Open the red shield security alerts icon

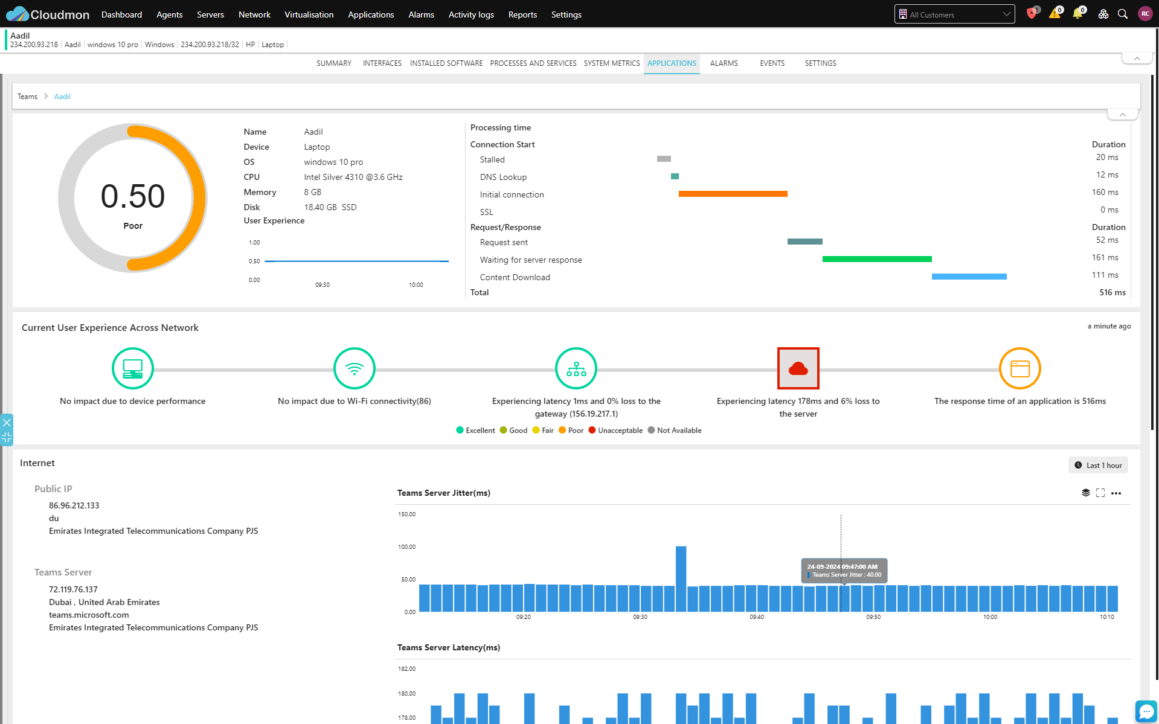coord(1032,14)
